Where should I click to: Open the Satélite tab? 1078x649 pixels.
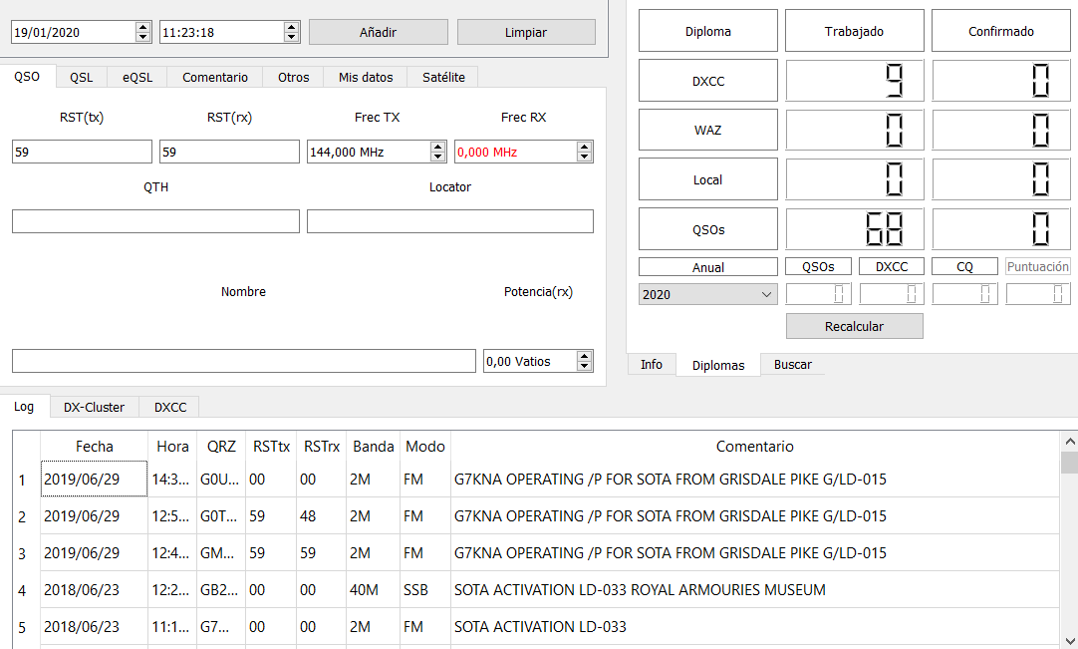click(443, 77)
